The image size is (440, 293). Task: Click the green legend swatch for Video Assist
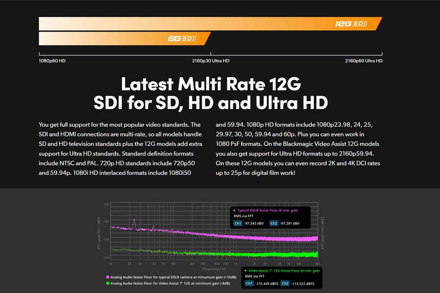click(108, 283)
